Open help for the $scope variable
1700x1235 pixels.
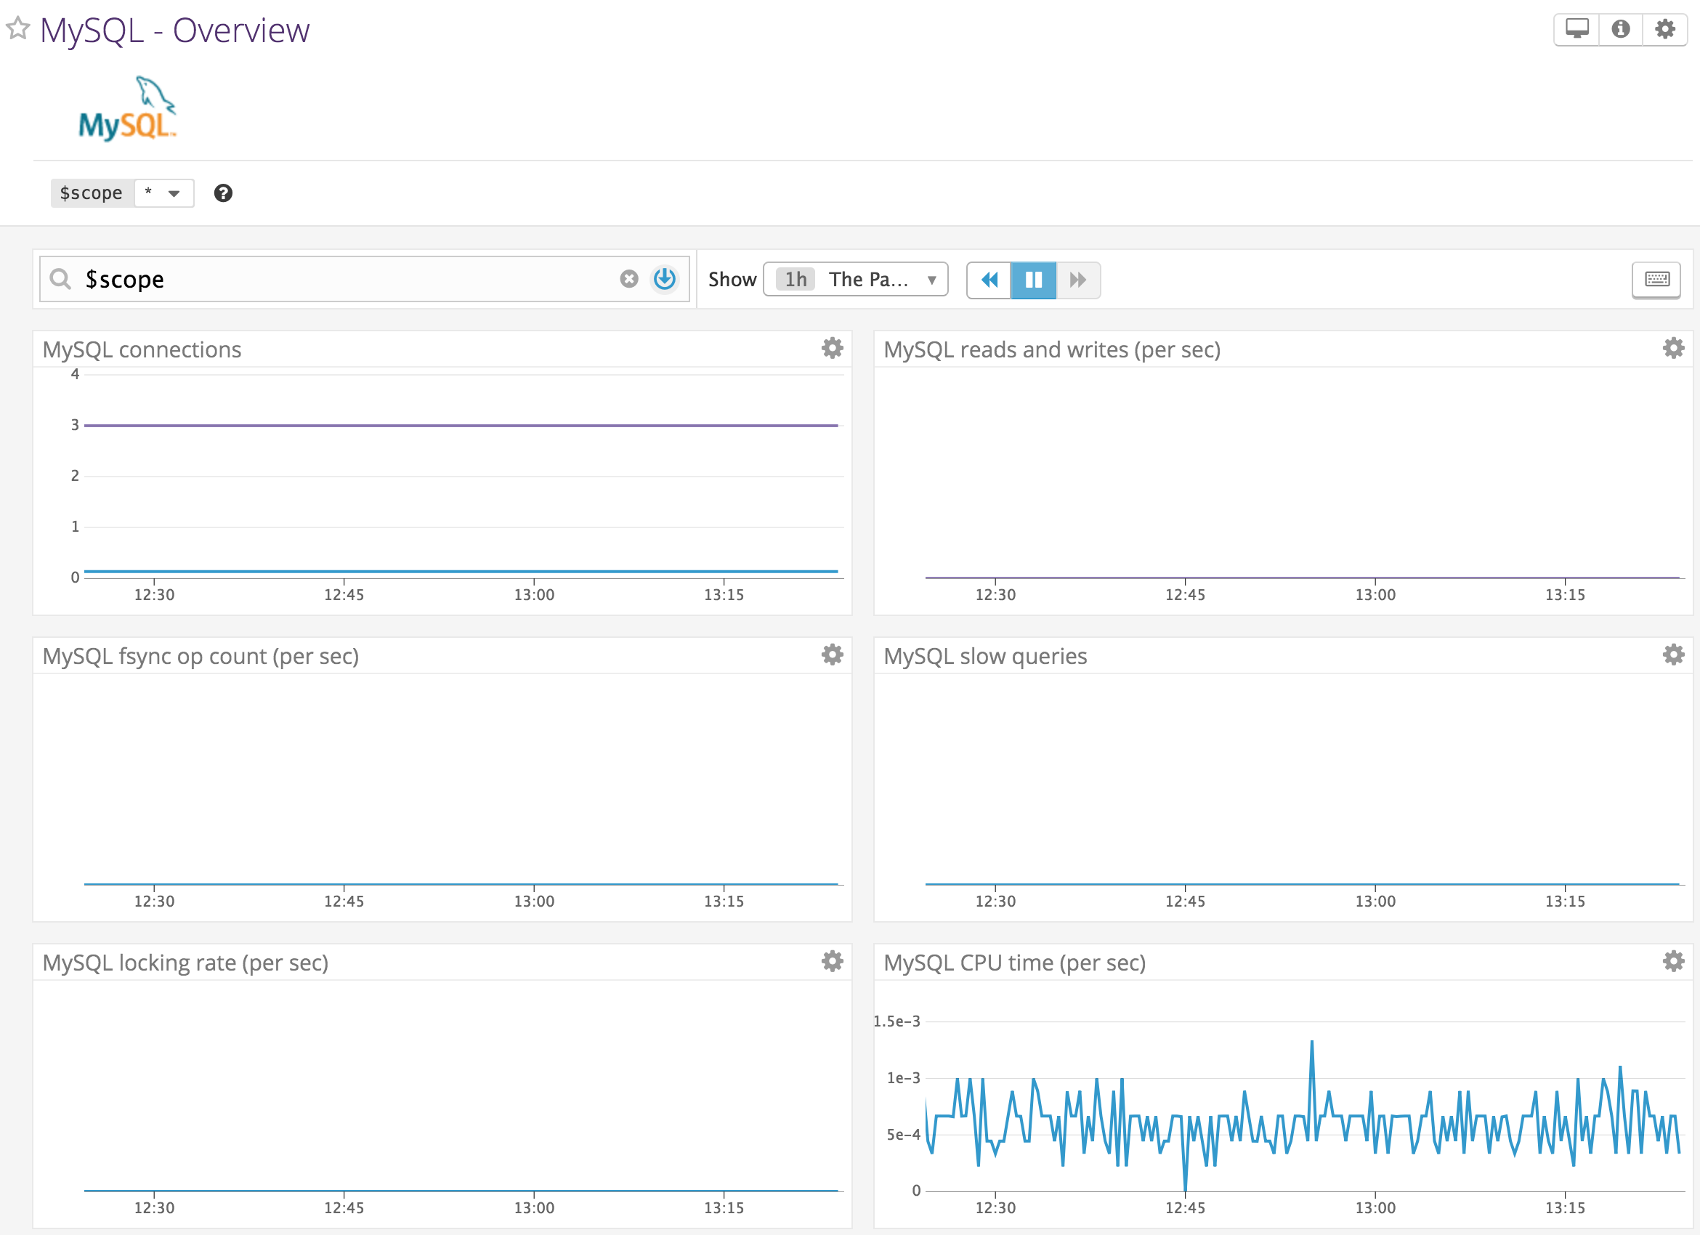[222, 193]
